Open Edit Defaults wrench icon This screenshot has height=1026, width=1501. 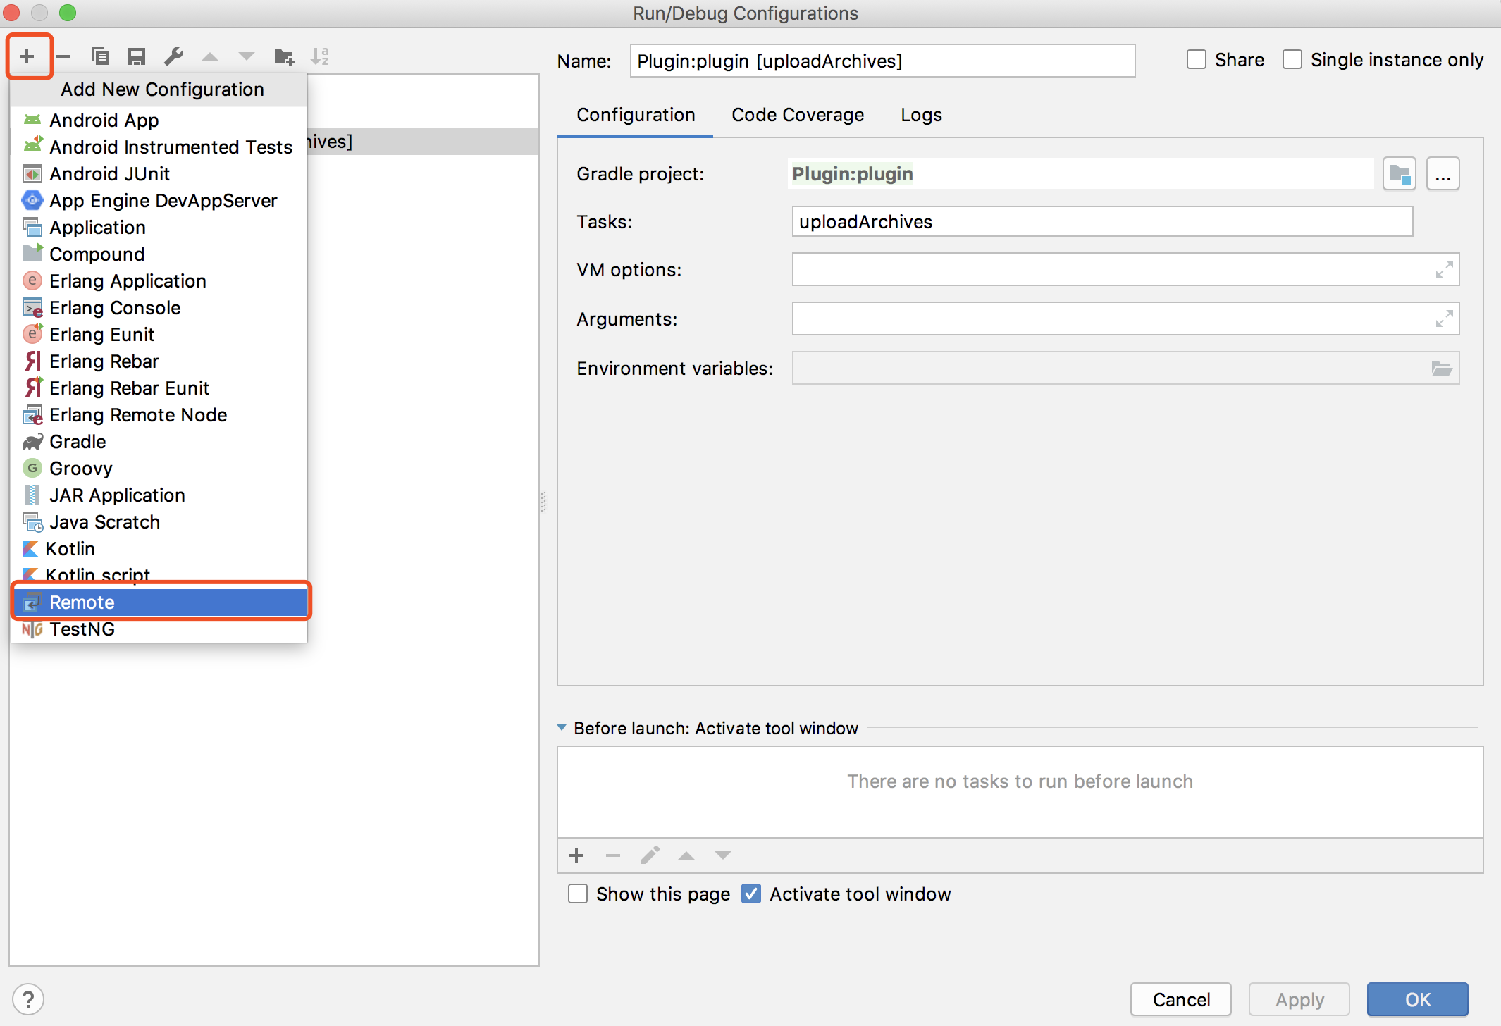click(173, 56)
